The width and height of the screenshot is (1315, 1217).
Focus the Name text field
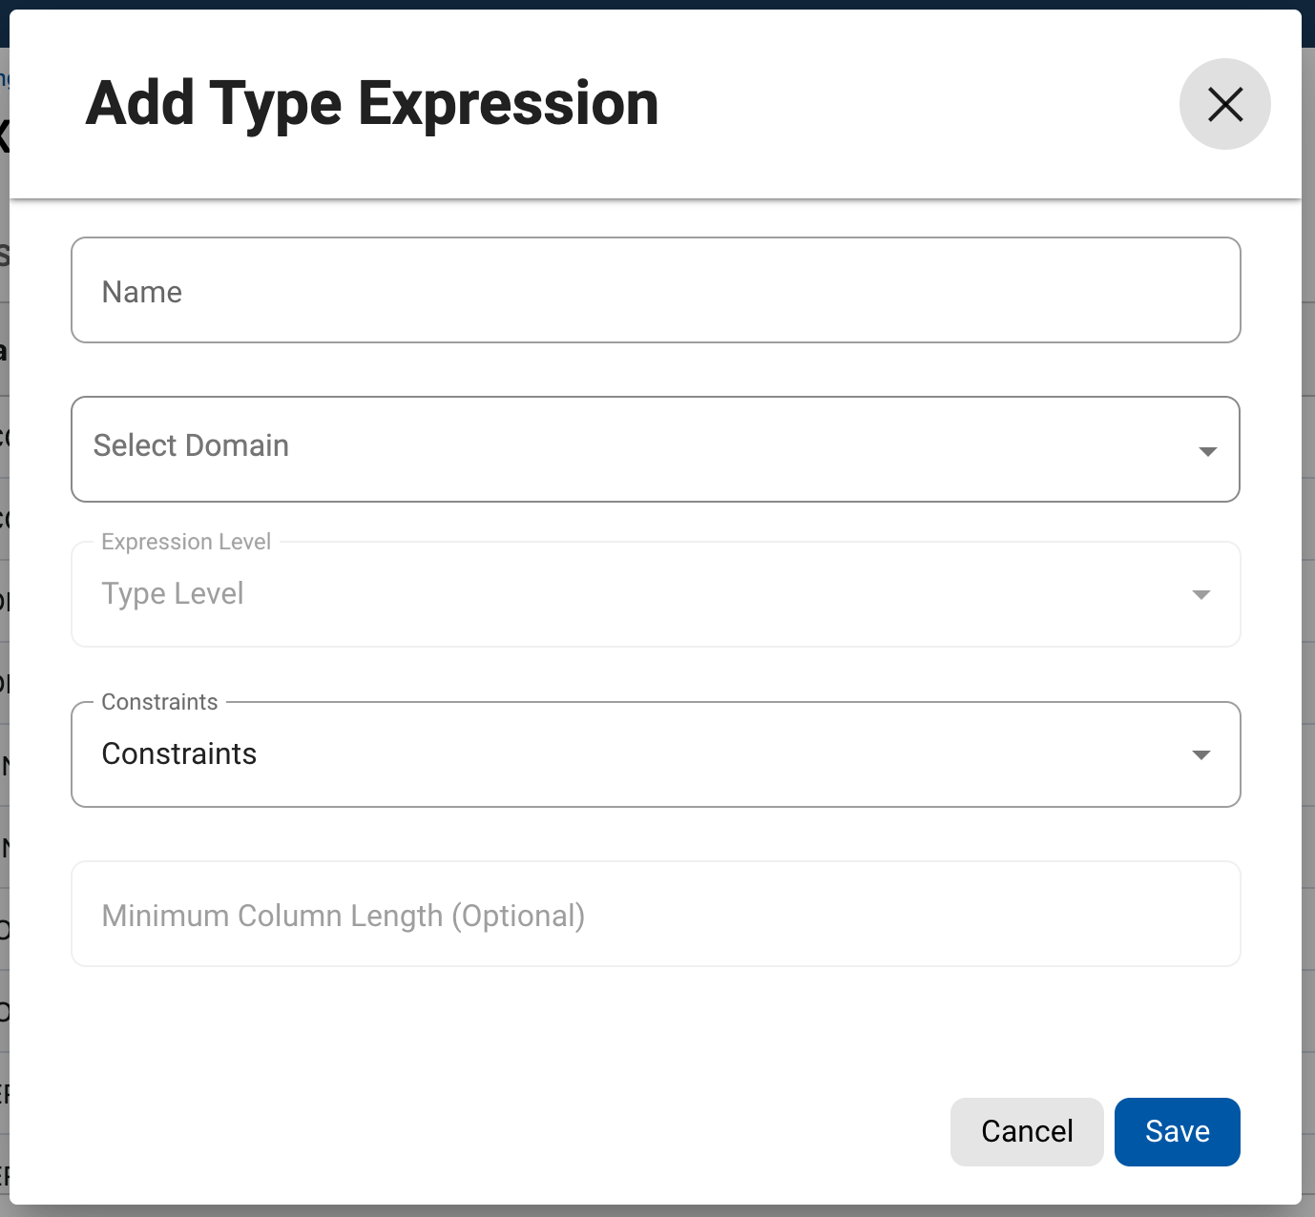tap(655, 291)
